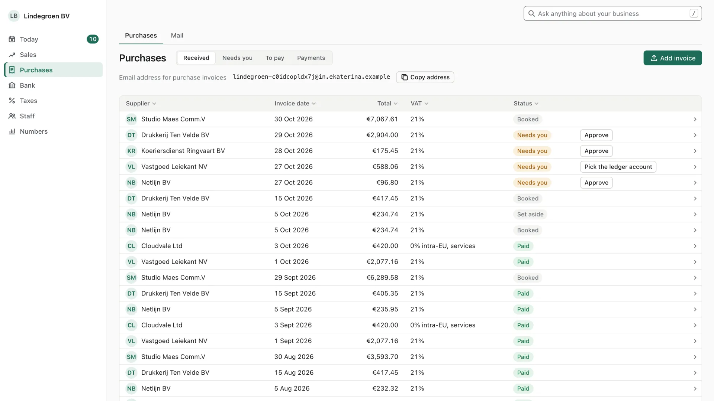Click the Staff people icon
The height and width of the screenshot is (401, 714).
[x=12, y=116]
